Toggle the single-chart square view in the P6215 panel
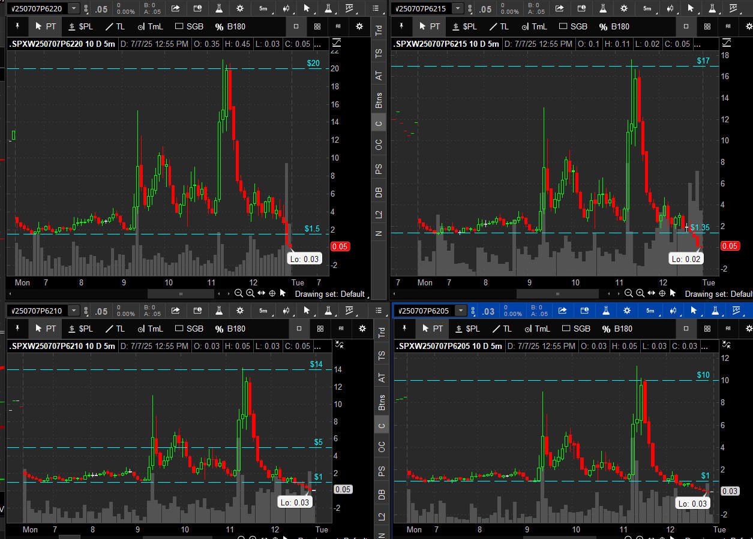 coord(686,26)
